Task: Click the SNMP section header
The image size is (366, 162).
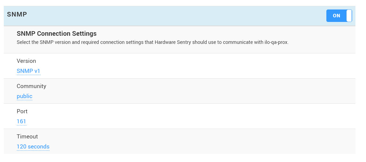Action: tap(17, 14)
